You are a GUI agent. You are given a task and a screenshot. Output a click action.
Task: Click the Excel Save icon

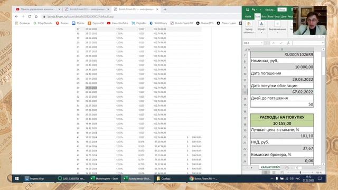[248, 9]
